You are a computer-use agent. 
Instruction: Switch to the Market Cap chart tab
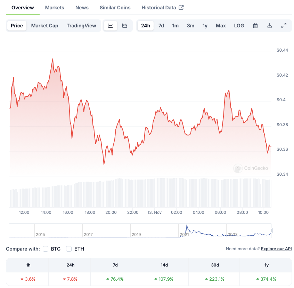point(44,25)
